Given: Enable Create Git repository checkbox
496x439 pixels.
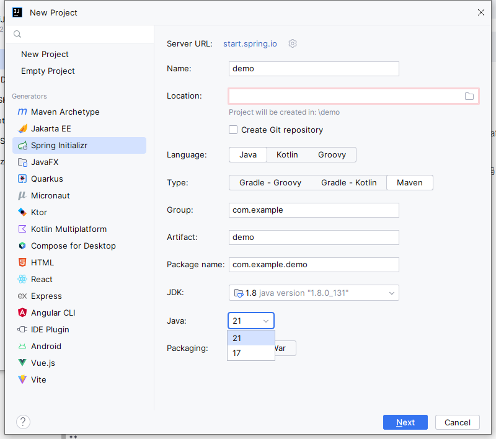Looking at the screenshot, I should pos(233,130).
